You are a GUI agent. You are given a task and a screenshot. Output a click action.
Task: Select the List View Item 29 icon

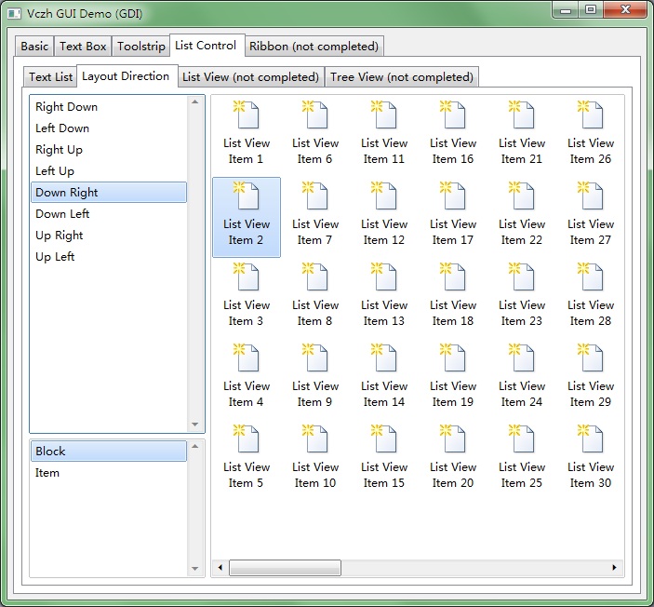pos(590,357)
